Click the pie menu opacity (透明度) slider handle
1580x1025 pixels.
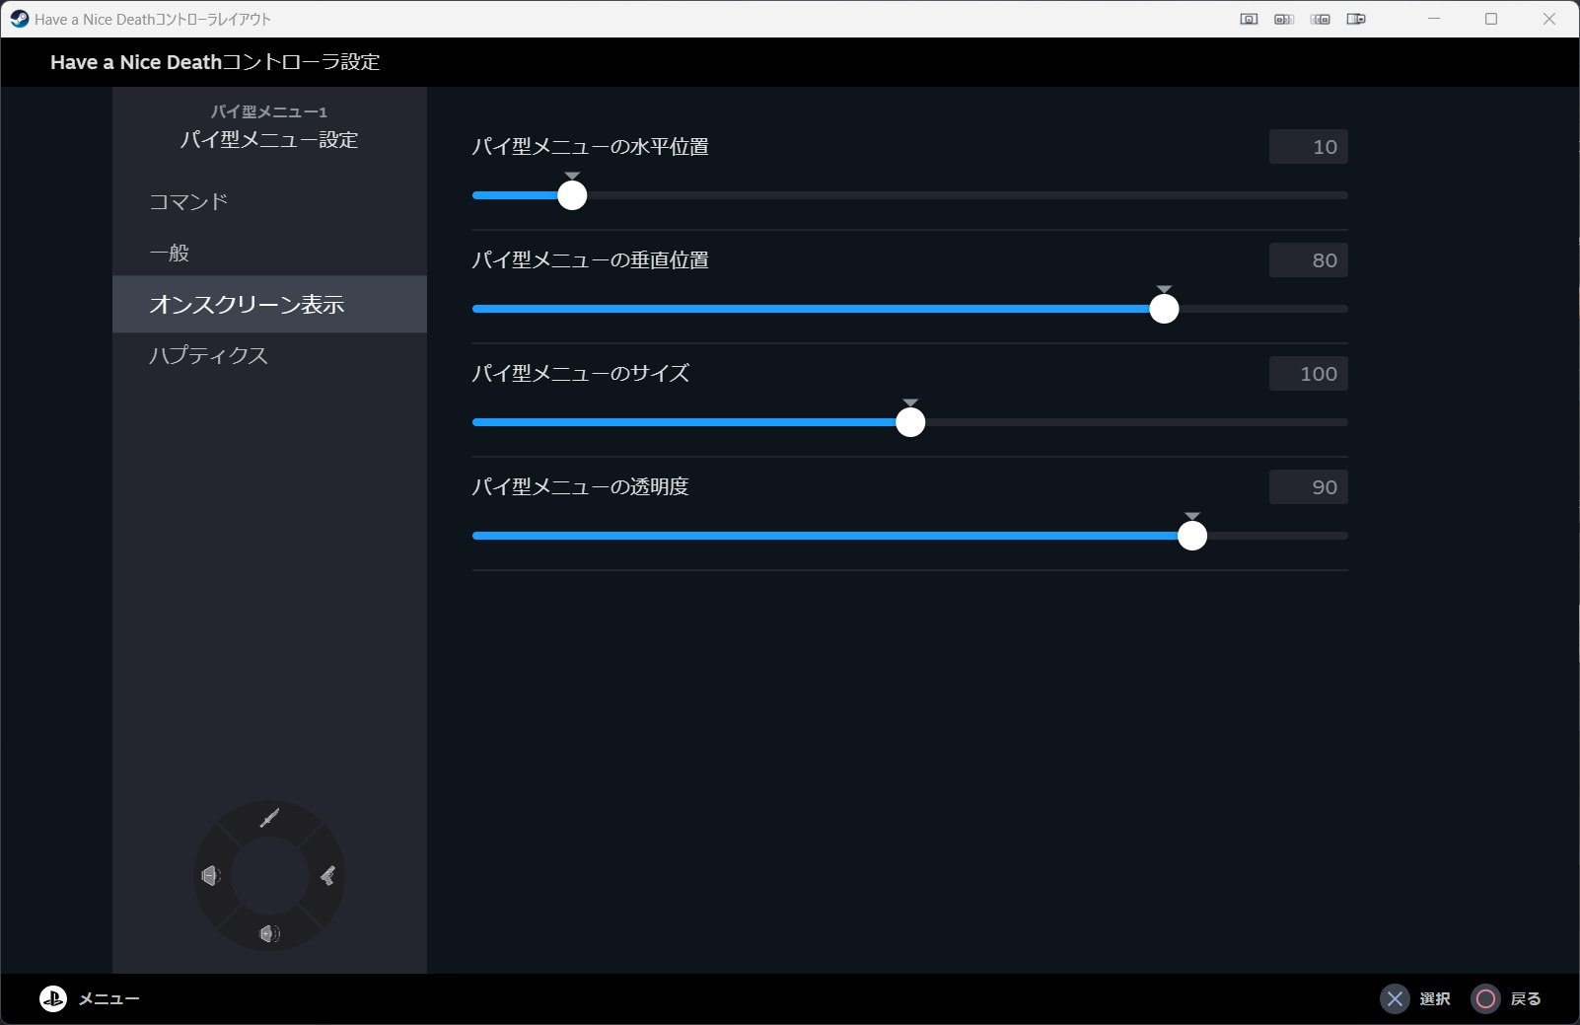tap(1192, 536)
